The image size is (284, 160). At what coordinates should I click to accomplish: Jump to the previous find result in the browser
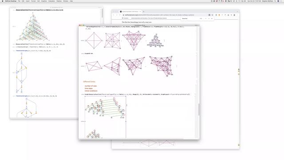[206, 19]
